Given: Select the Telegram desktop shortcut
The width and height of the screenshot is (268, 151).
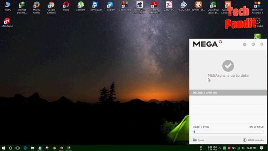Looking at the screenshot, I should pyautogui.click(x=110, y=6).
